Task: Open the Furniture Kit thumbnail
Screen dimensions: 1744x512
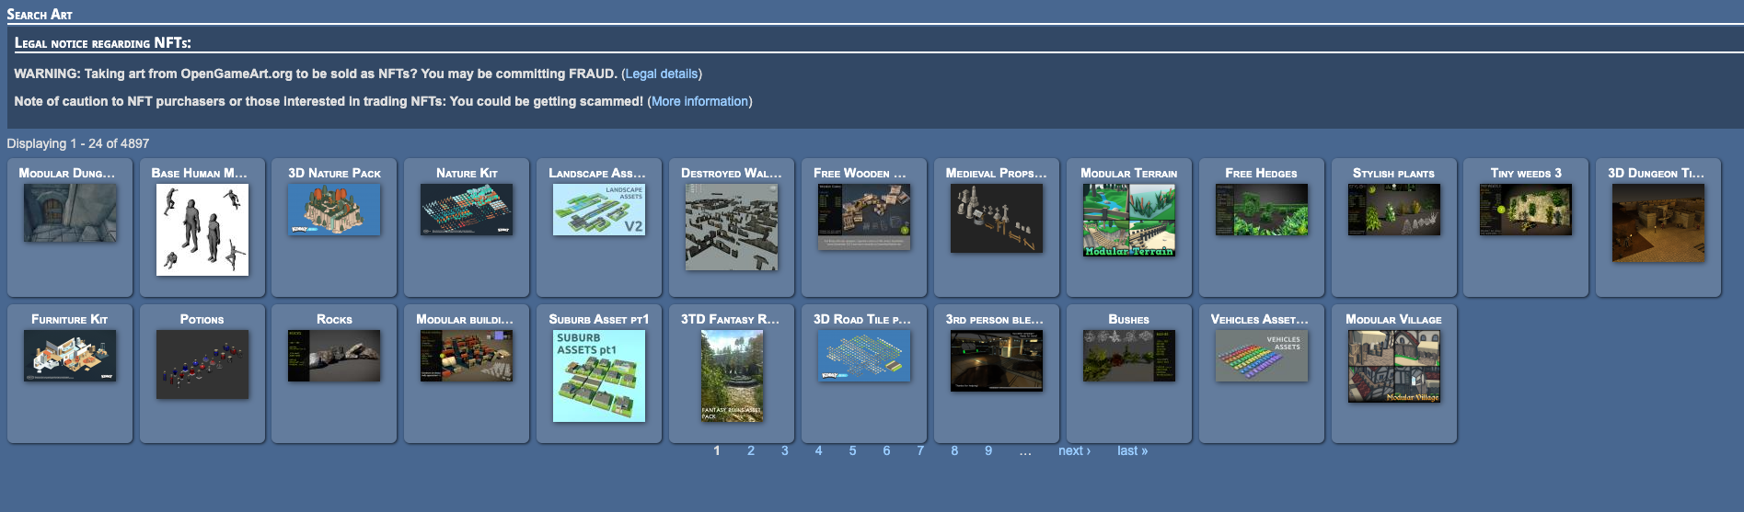Action: tap(70, 355)
